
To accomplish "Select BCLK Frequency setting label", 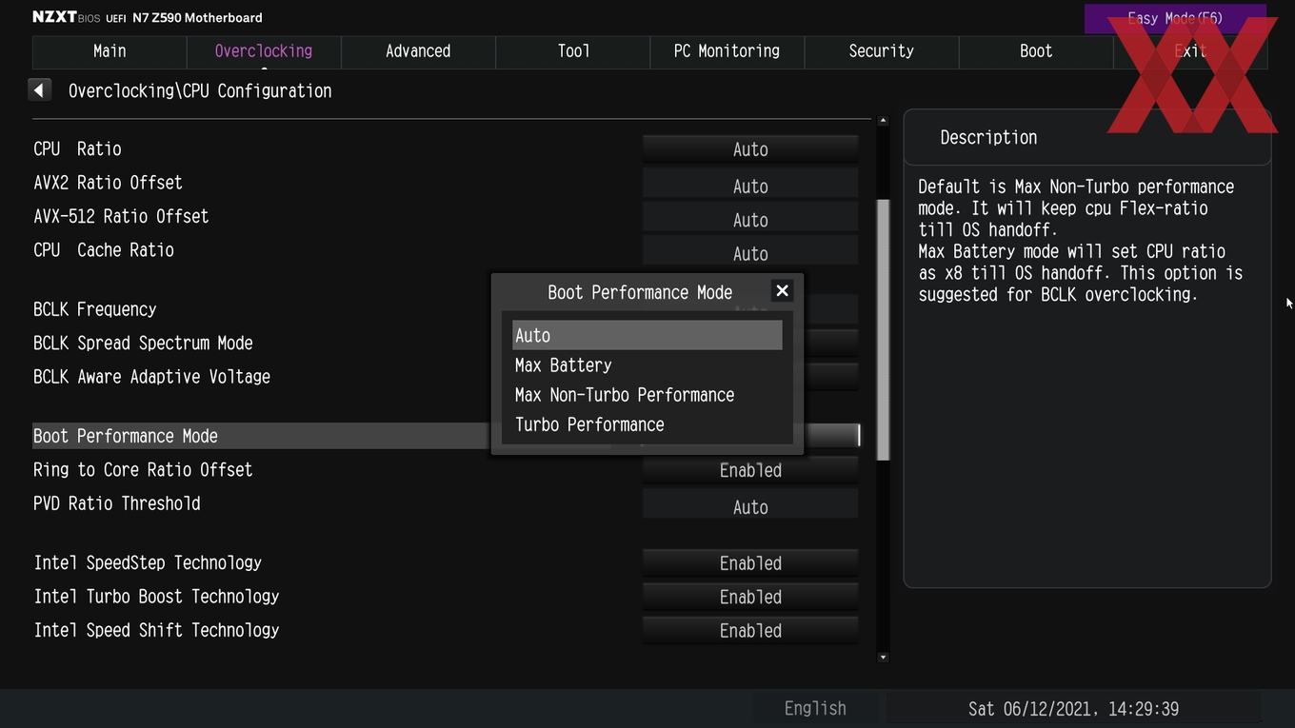I will (x=95, y=309).
